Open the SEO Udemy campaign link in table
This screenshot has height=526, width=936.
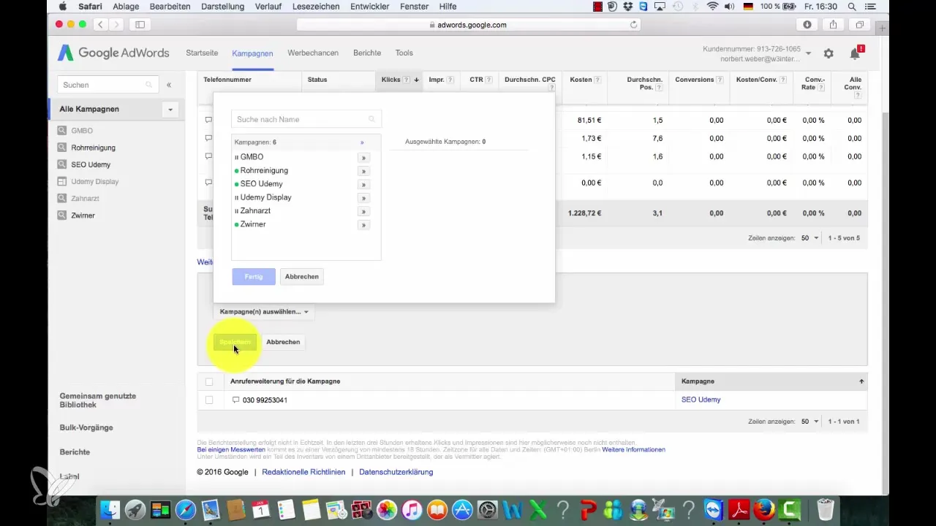click(701, 400)
